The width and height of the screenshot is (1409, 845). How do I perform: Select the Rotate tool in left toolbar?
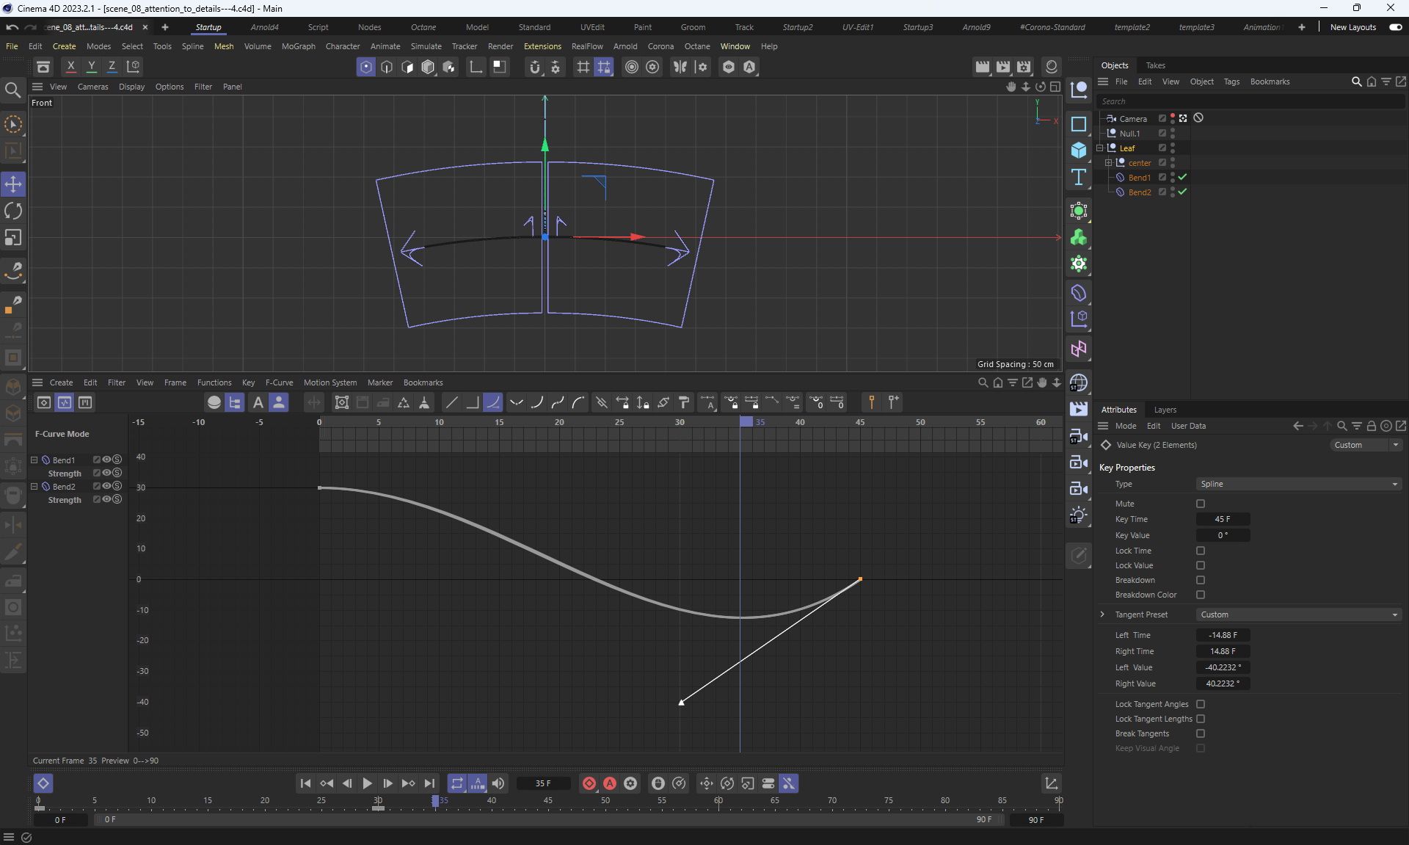pos(13,211)
